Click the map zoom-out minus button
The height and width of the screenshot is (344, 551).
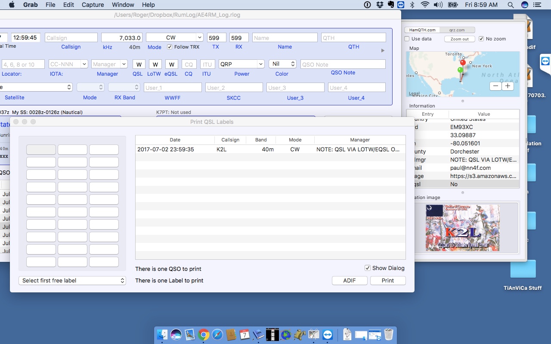pos(496,86)
